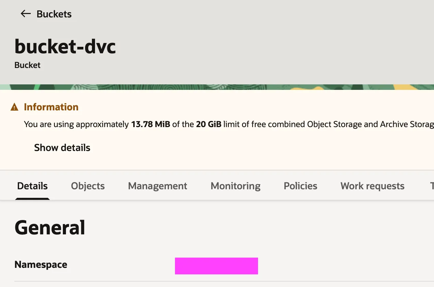
Task: Open the Management tab
Action: 158,186
